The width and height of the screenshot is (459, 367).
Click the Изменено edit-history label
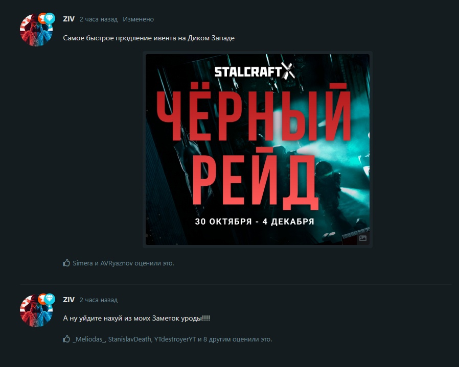[138, 19]
